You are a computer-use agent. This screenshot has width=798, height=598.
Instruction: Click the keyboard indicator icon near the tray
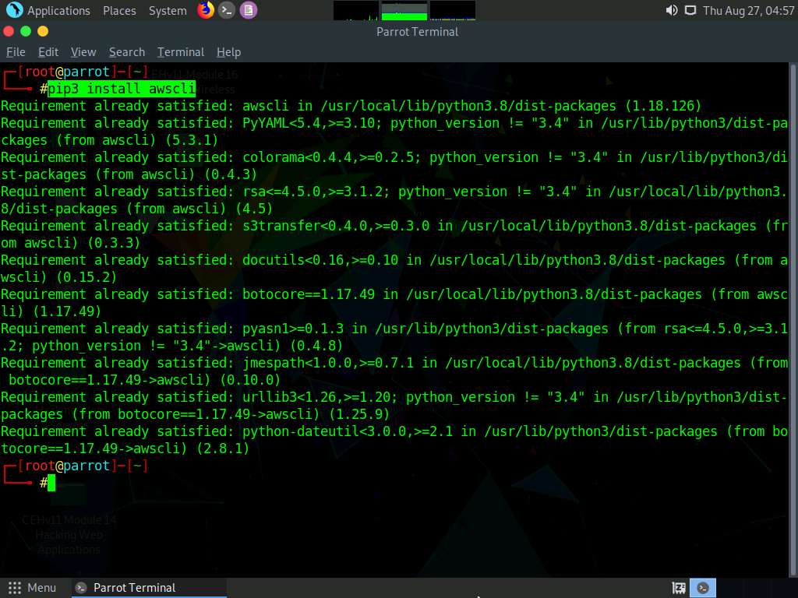(677, 588)
